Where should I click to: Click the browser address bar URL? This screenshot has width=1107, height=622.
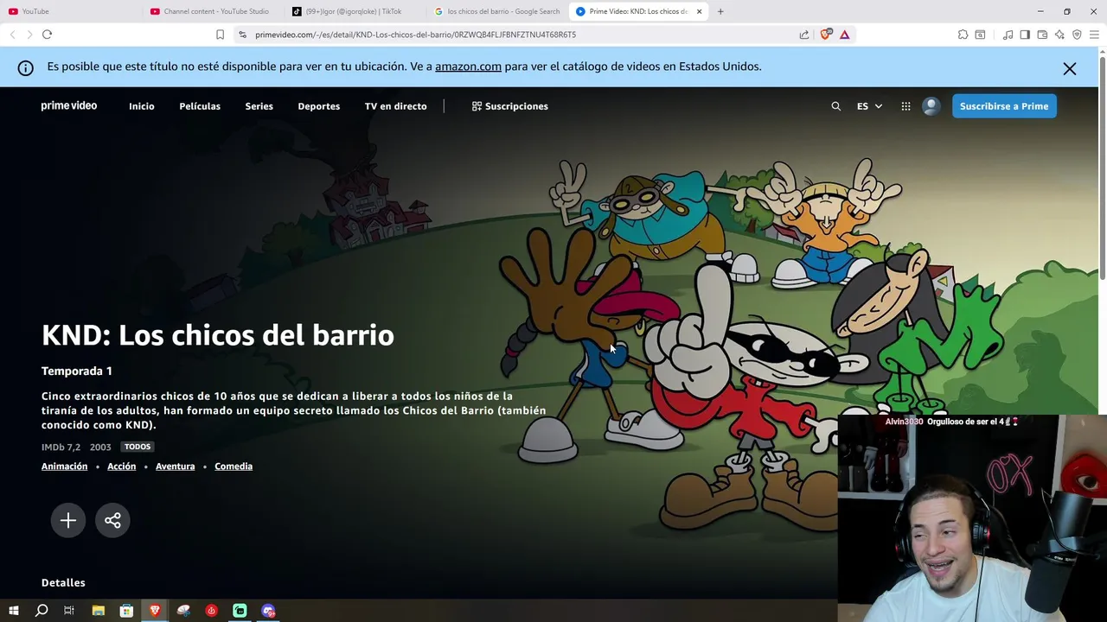[415, 35]
